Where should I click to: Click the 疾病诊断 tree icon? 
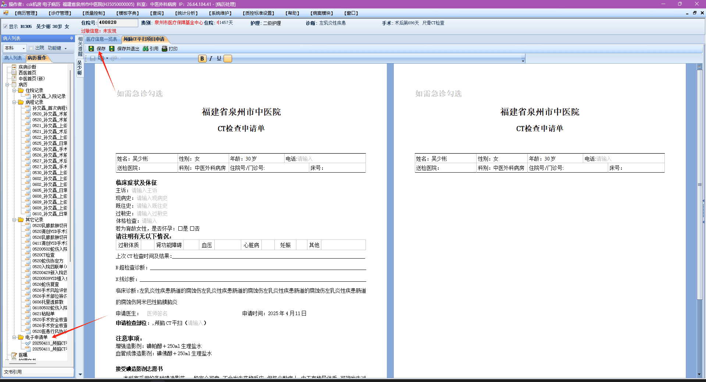point(14,67)
